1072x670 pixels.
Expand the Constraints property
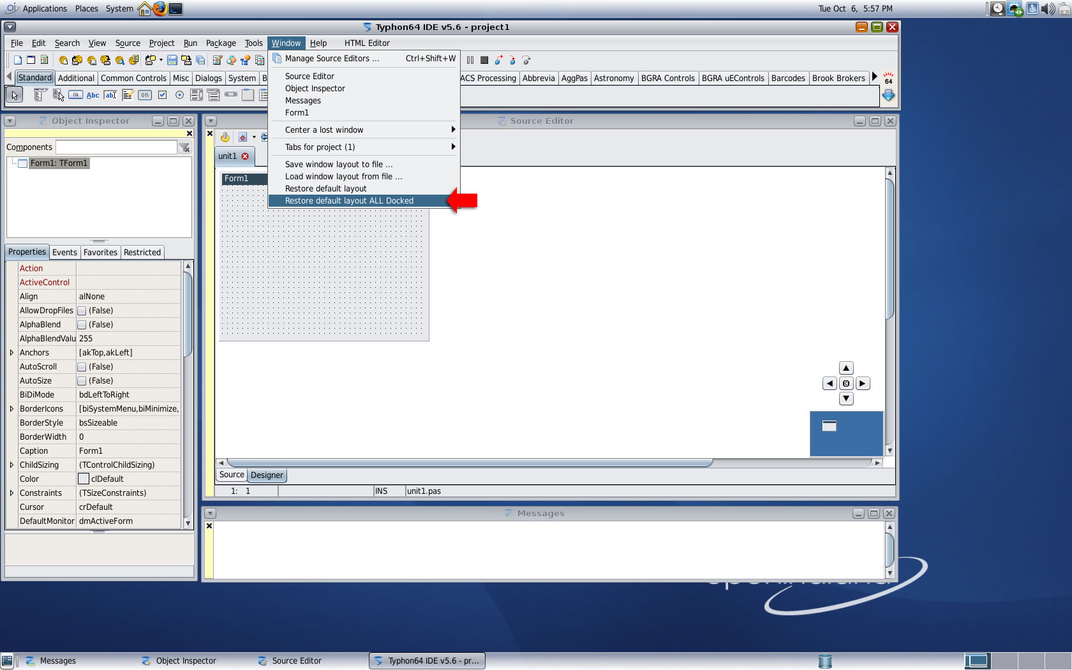click(x=11, y=493)
